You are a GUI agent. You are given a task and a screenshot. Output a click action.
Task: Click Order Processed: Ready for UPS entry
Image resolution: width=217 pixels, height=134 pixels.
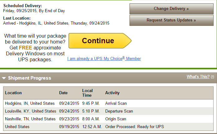pyautogui.click(x=134, y=127)
